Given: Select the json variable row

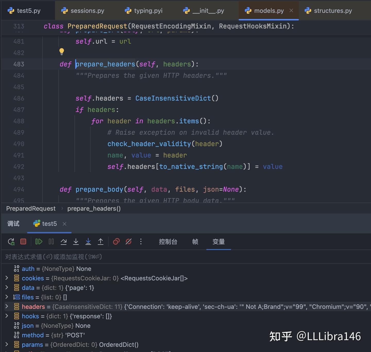Looking at the screenshot, I should (x=185, y=326).
